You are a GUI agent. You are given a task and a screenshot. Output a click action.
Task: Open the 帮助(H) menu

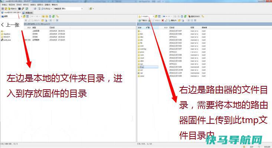pyautogui.click(x=55, y=5)
